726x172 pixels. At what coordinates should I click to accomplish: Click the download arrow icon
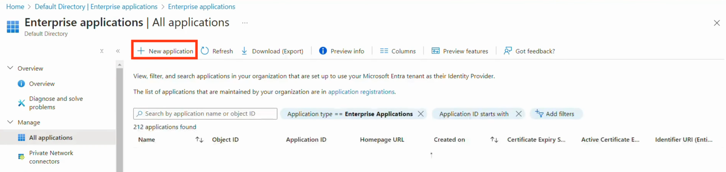pyautogui.click(x=244, y=51)
